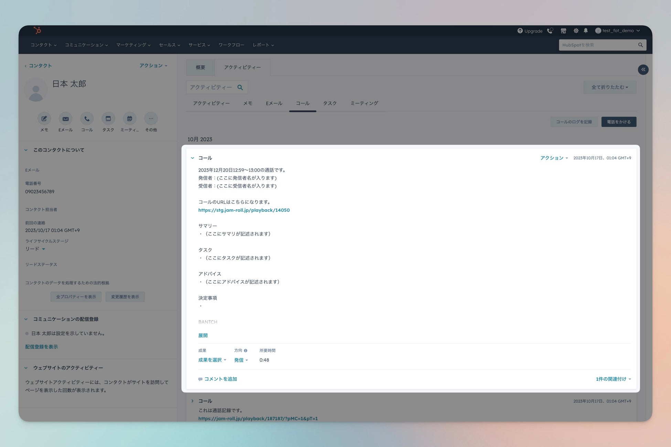This screenshot has width=671, height=447.
Task: Click the notifications bell icon
Action: coord(586,31)
